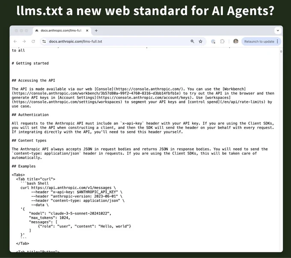The image size is (291, 258).
Task: Open the zoom magnifier icon in address bar
Action: tap(192, 42)
